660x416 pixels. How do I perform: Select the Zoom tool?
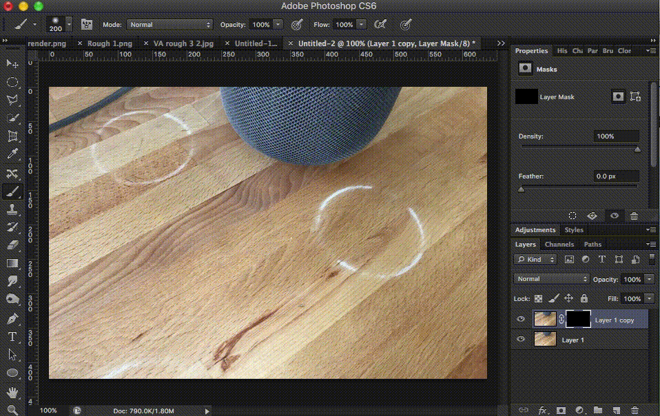pyautogui.click(x=12, y=410)
